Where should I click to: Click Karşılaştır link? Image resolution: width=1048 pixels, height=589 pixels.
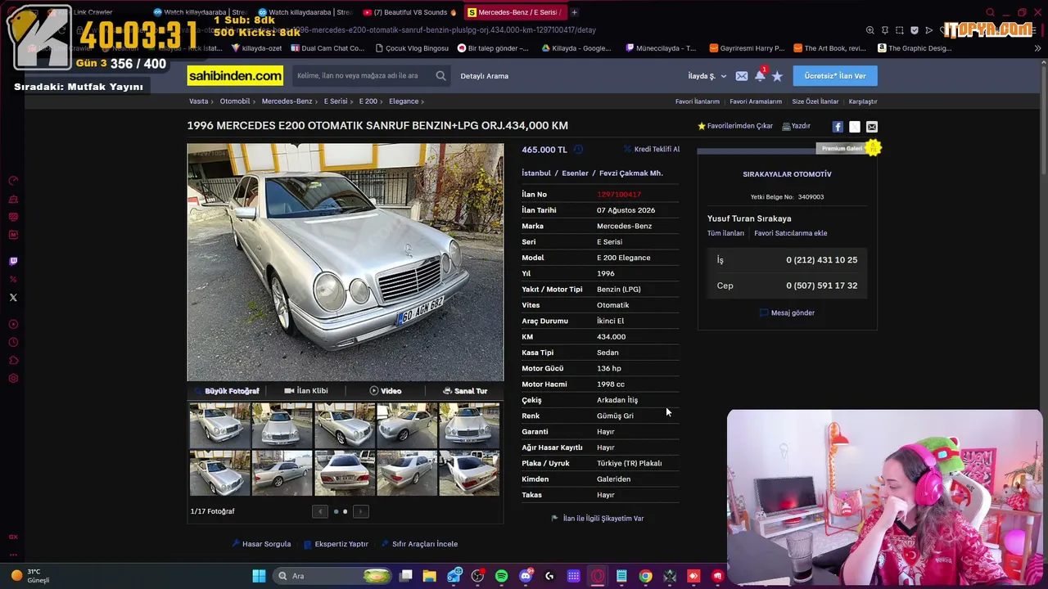pos(863,101)
